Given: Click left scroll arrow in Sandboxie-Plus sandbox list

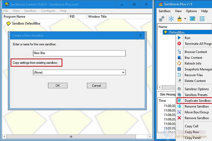Looking at the screenshot, I should 160,87.
